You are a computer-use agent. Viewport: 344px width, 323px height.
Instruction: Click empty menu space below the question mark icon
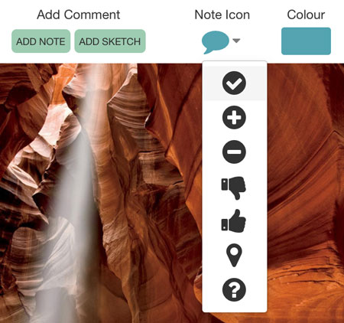tap(234, 307)
